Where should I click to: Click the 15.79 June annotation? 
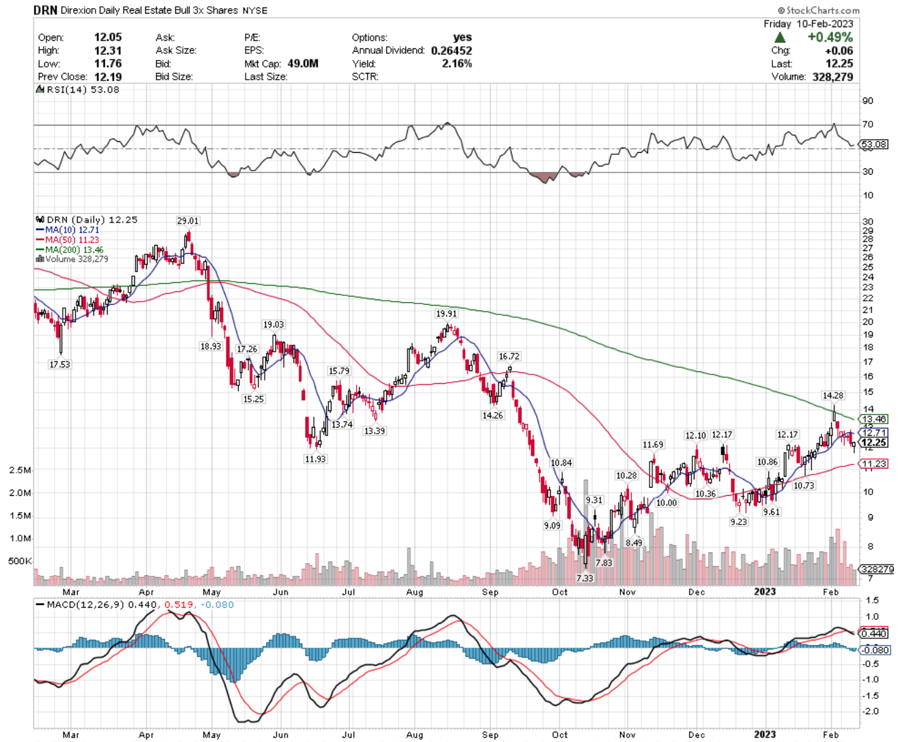point(338,371)
